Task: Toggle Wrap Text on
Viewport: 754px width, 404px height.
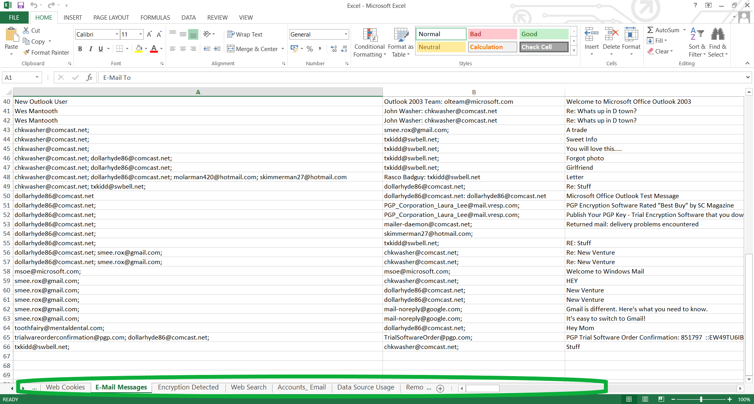Action: point(245,35)
